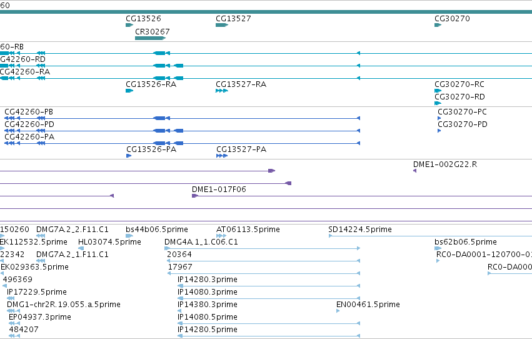Select EST DMG7A.2_1.F11.C1 label
Viewport: 532px width, 339px height.
click(x=73, y=255)
